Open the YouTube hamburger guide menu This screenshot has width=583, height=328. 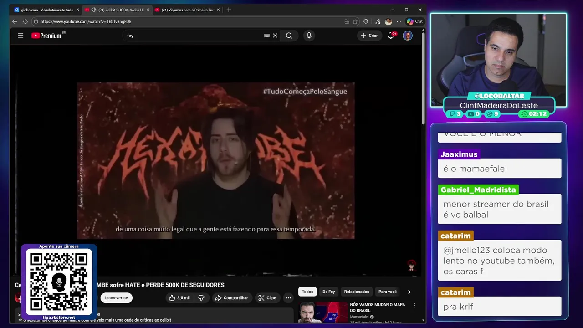click(20, 36)
